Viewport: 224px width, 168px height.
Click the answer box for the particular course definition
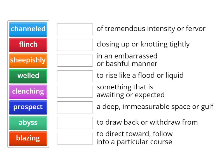pyautogui.click(x=75, y=138)
